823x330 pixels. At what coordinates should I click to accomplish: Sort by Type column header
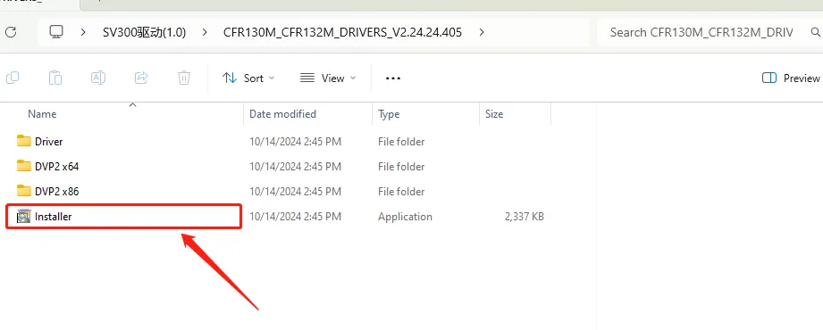[389, 113]
